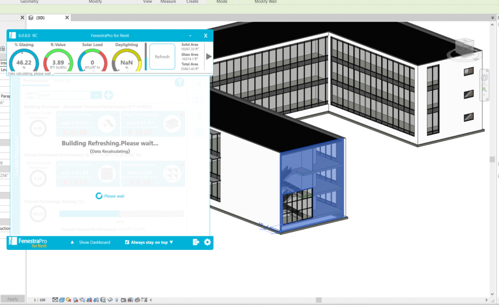Click the horizontal scrollbar thumb
Image resolution: width=499 pixels, height=305 pixels.
click(x=319, y=300)
